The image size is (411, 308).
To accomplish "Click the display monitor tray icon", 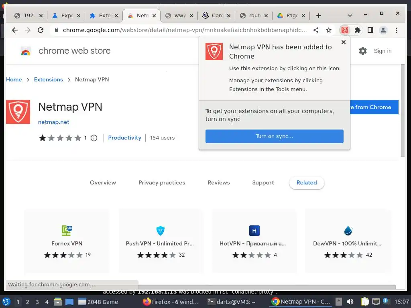I will click(376, 302).
